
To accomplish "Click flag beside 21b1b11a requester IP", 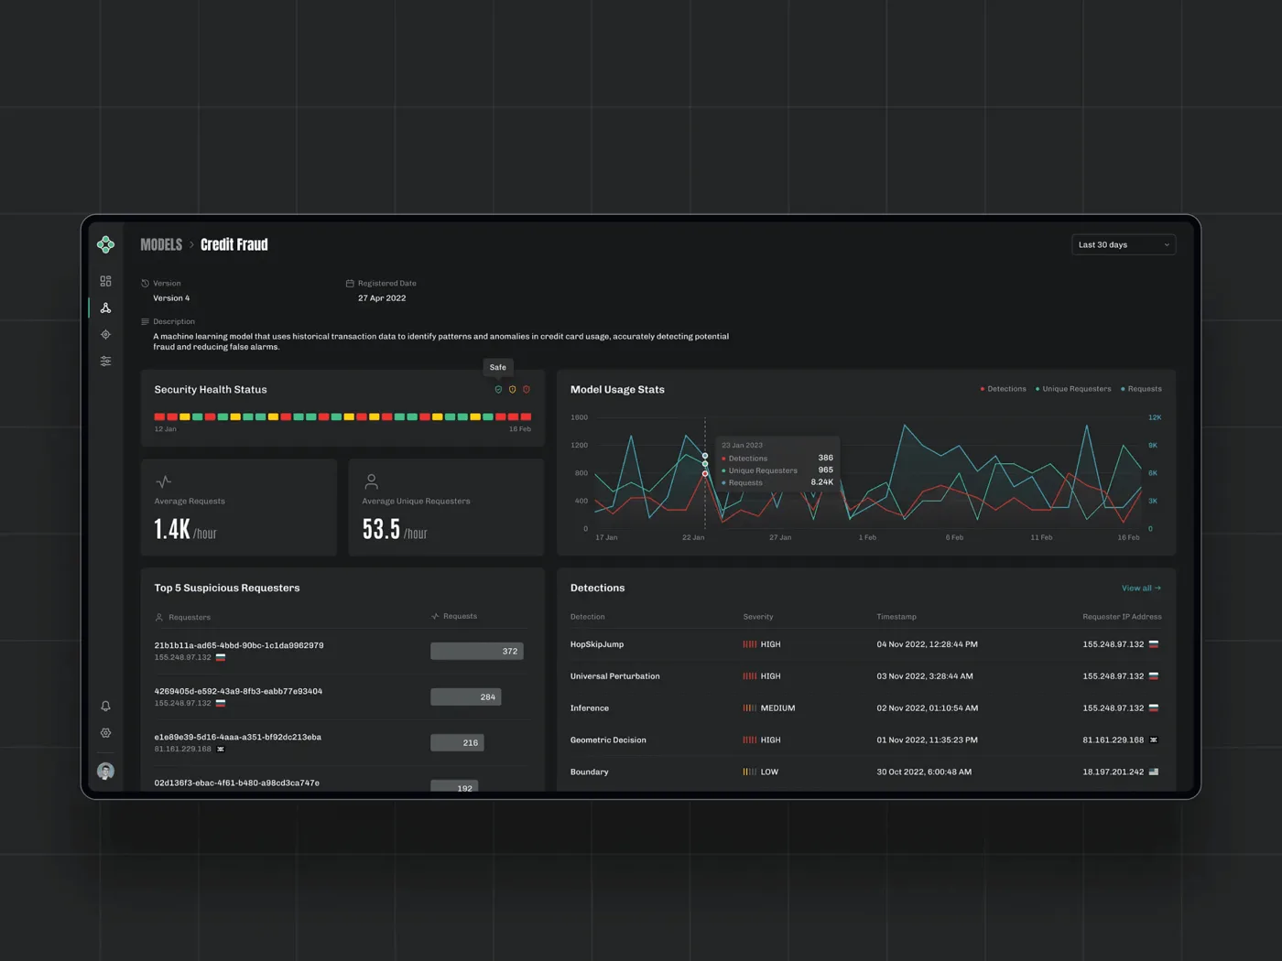I will pyautogui.click(x=221, y=657).
